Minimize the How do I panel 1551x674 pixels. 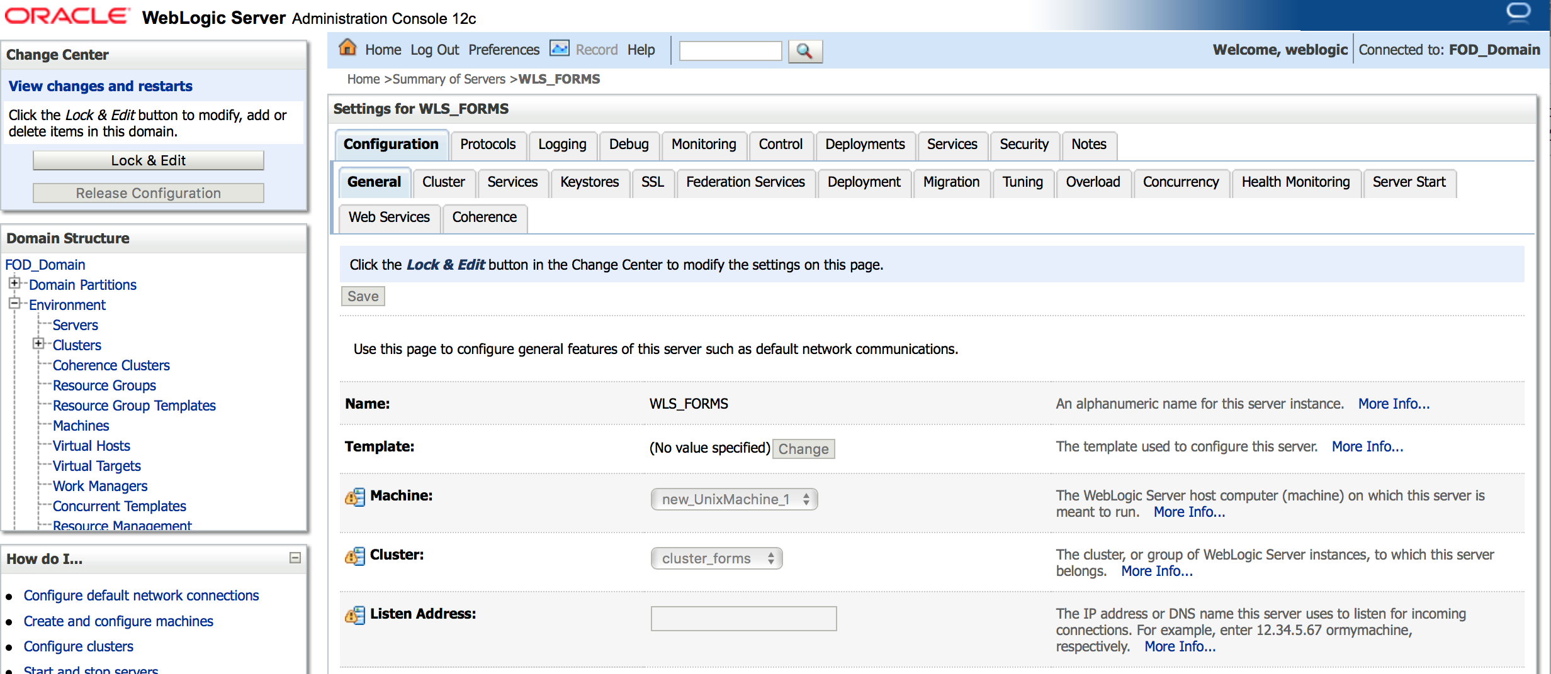[x=295, y=558]
